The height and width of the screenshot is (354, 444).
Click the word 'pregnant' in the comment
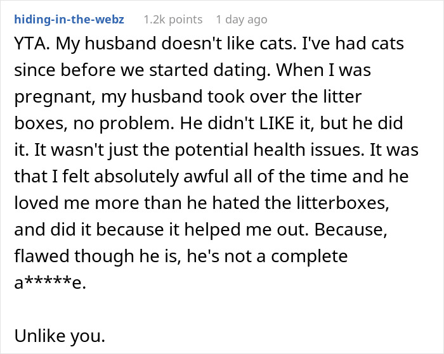click(x=48, y=96)
